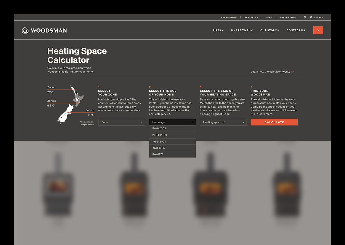Close the calculator with orange X button

(318, 30)
